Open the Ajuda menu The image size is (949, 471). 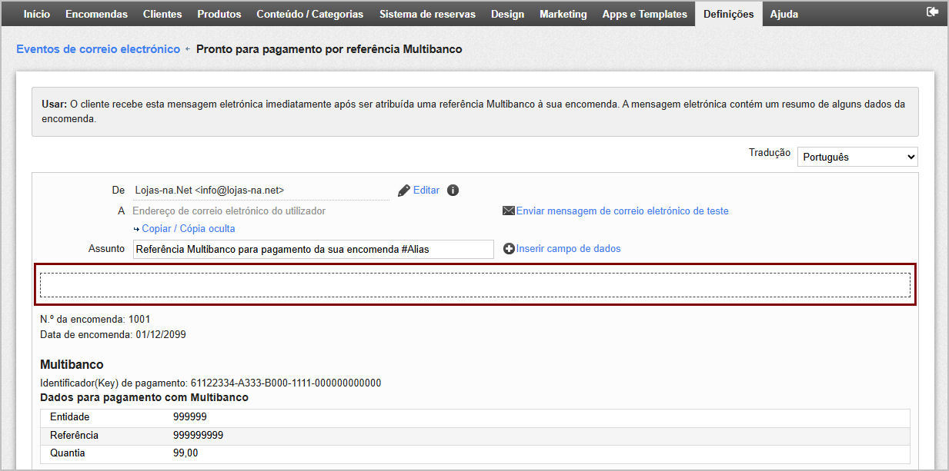(784, 14)
